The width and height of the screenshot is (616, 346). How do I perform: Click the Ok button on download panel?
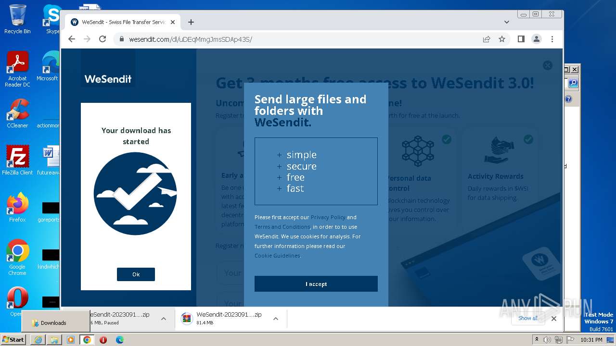[136, 274]
